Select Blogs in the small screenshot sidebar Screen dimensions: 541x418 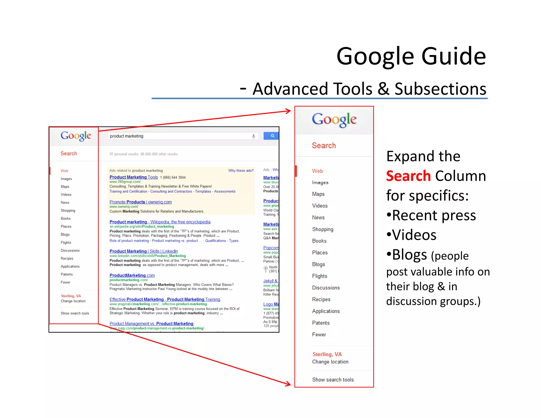[65, 235]
